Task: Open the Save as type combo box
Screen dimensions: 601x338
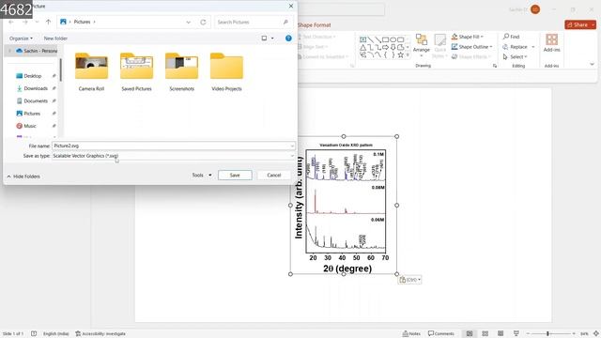Action: pyautogui.click(x=173, y=156)
